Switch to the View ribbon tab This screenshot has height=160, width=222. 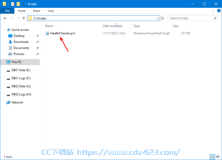point(51,11)
